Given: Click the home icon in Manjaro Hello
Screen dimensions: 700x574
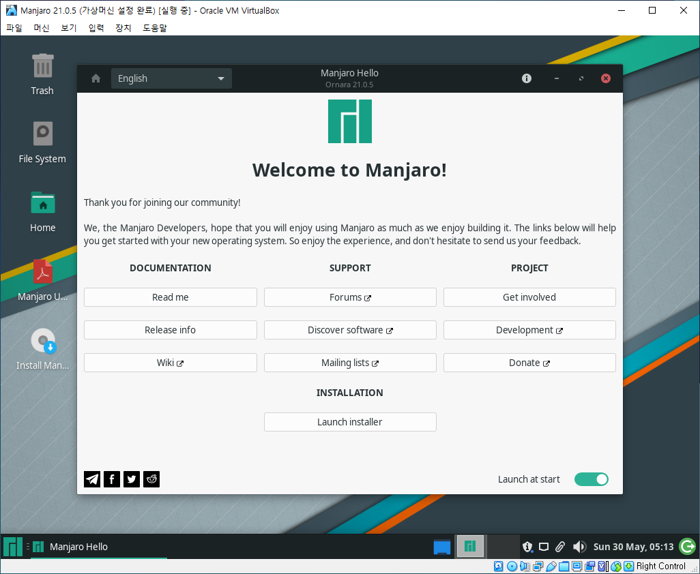Looking at the screenshot, I should (96, 78).
